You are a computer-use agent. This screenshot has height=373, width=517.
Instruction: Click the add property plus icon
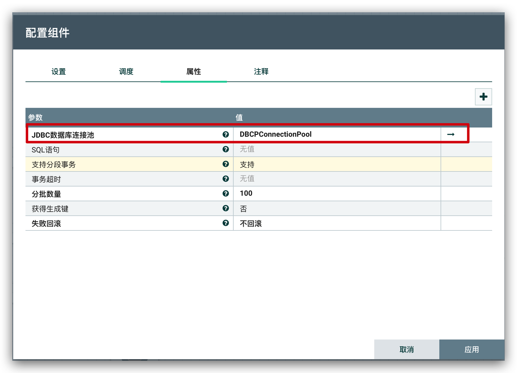coord(483,97)
